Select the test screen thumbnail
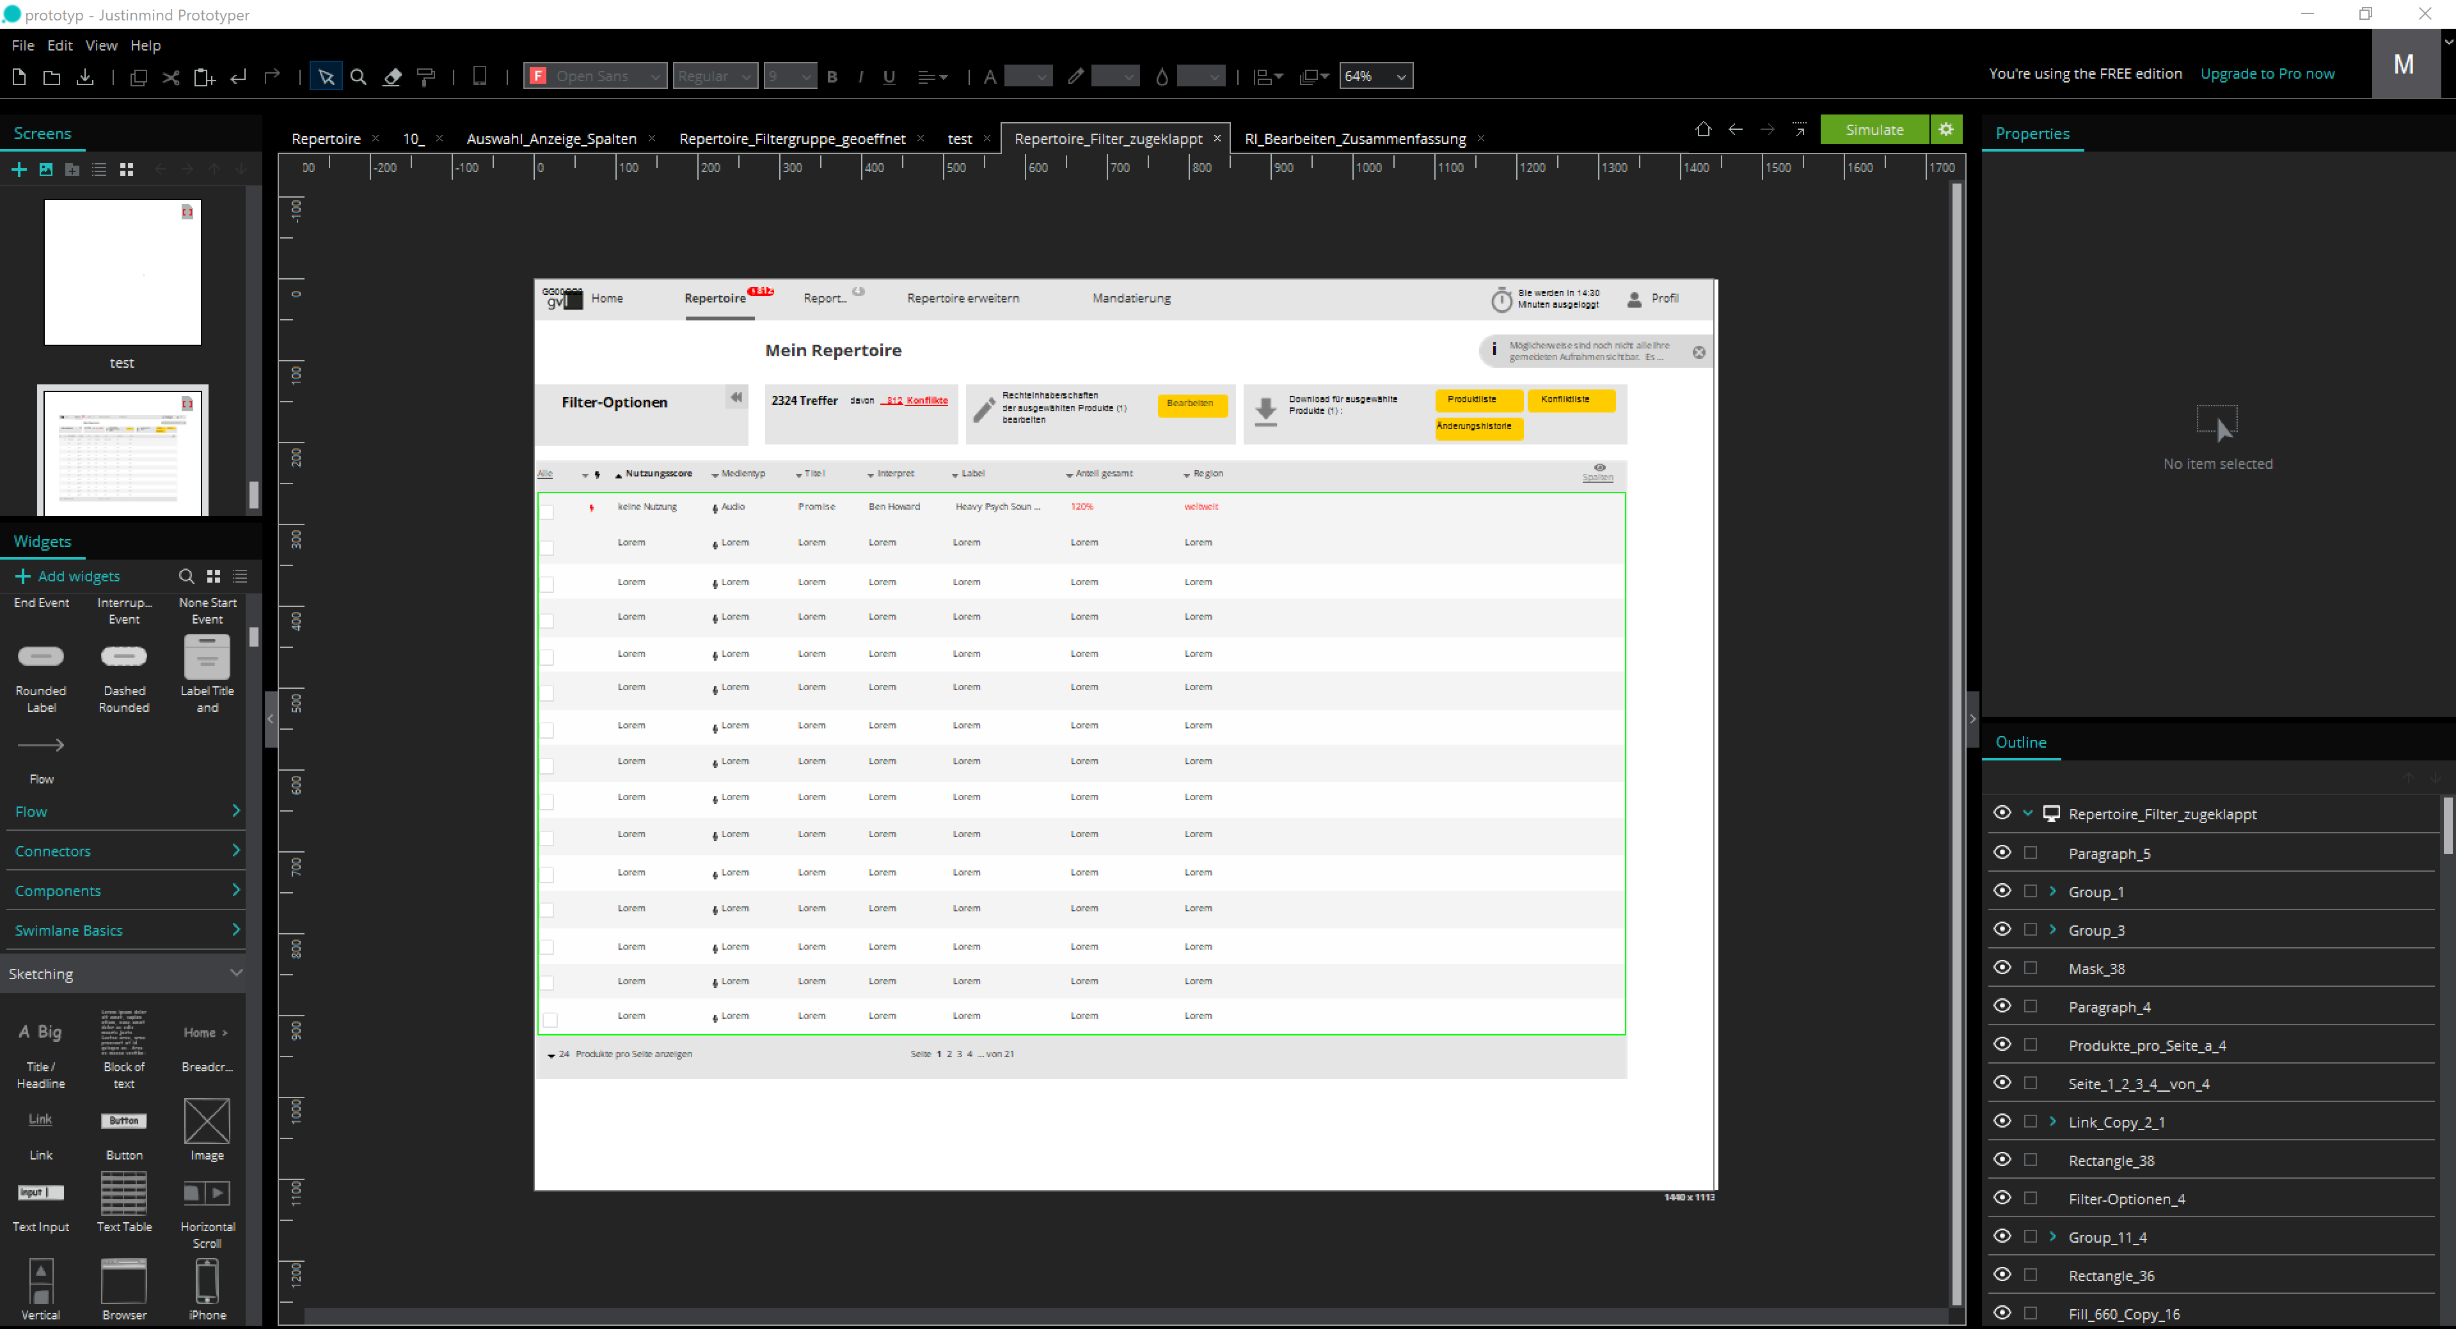 click(122, 272)
